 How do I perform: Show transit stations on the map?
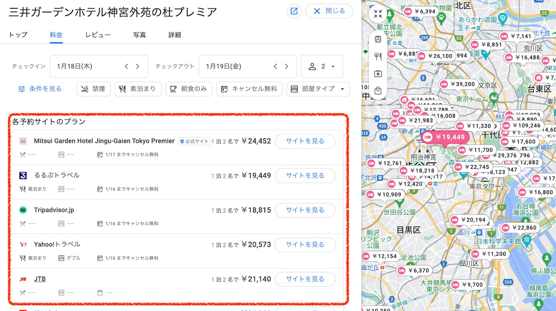[378, 39]
